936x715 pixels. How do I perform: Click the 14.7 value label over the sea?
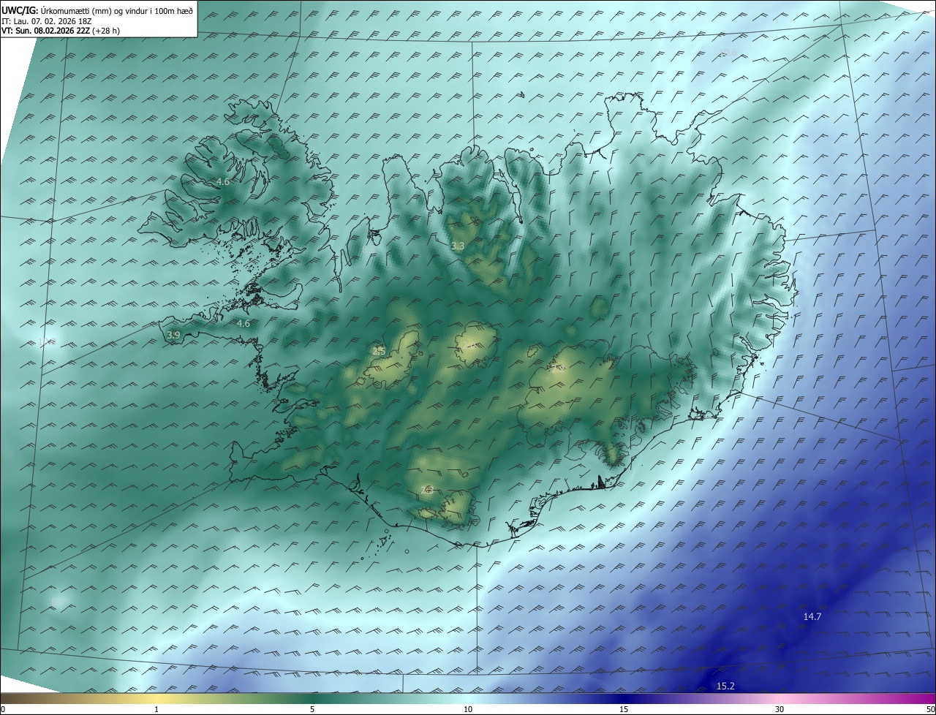[812, 616]
